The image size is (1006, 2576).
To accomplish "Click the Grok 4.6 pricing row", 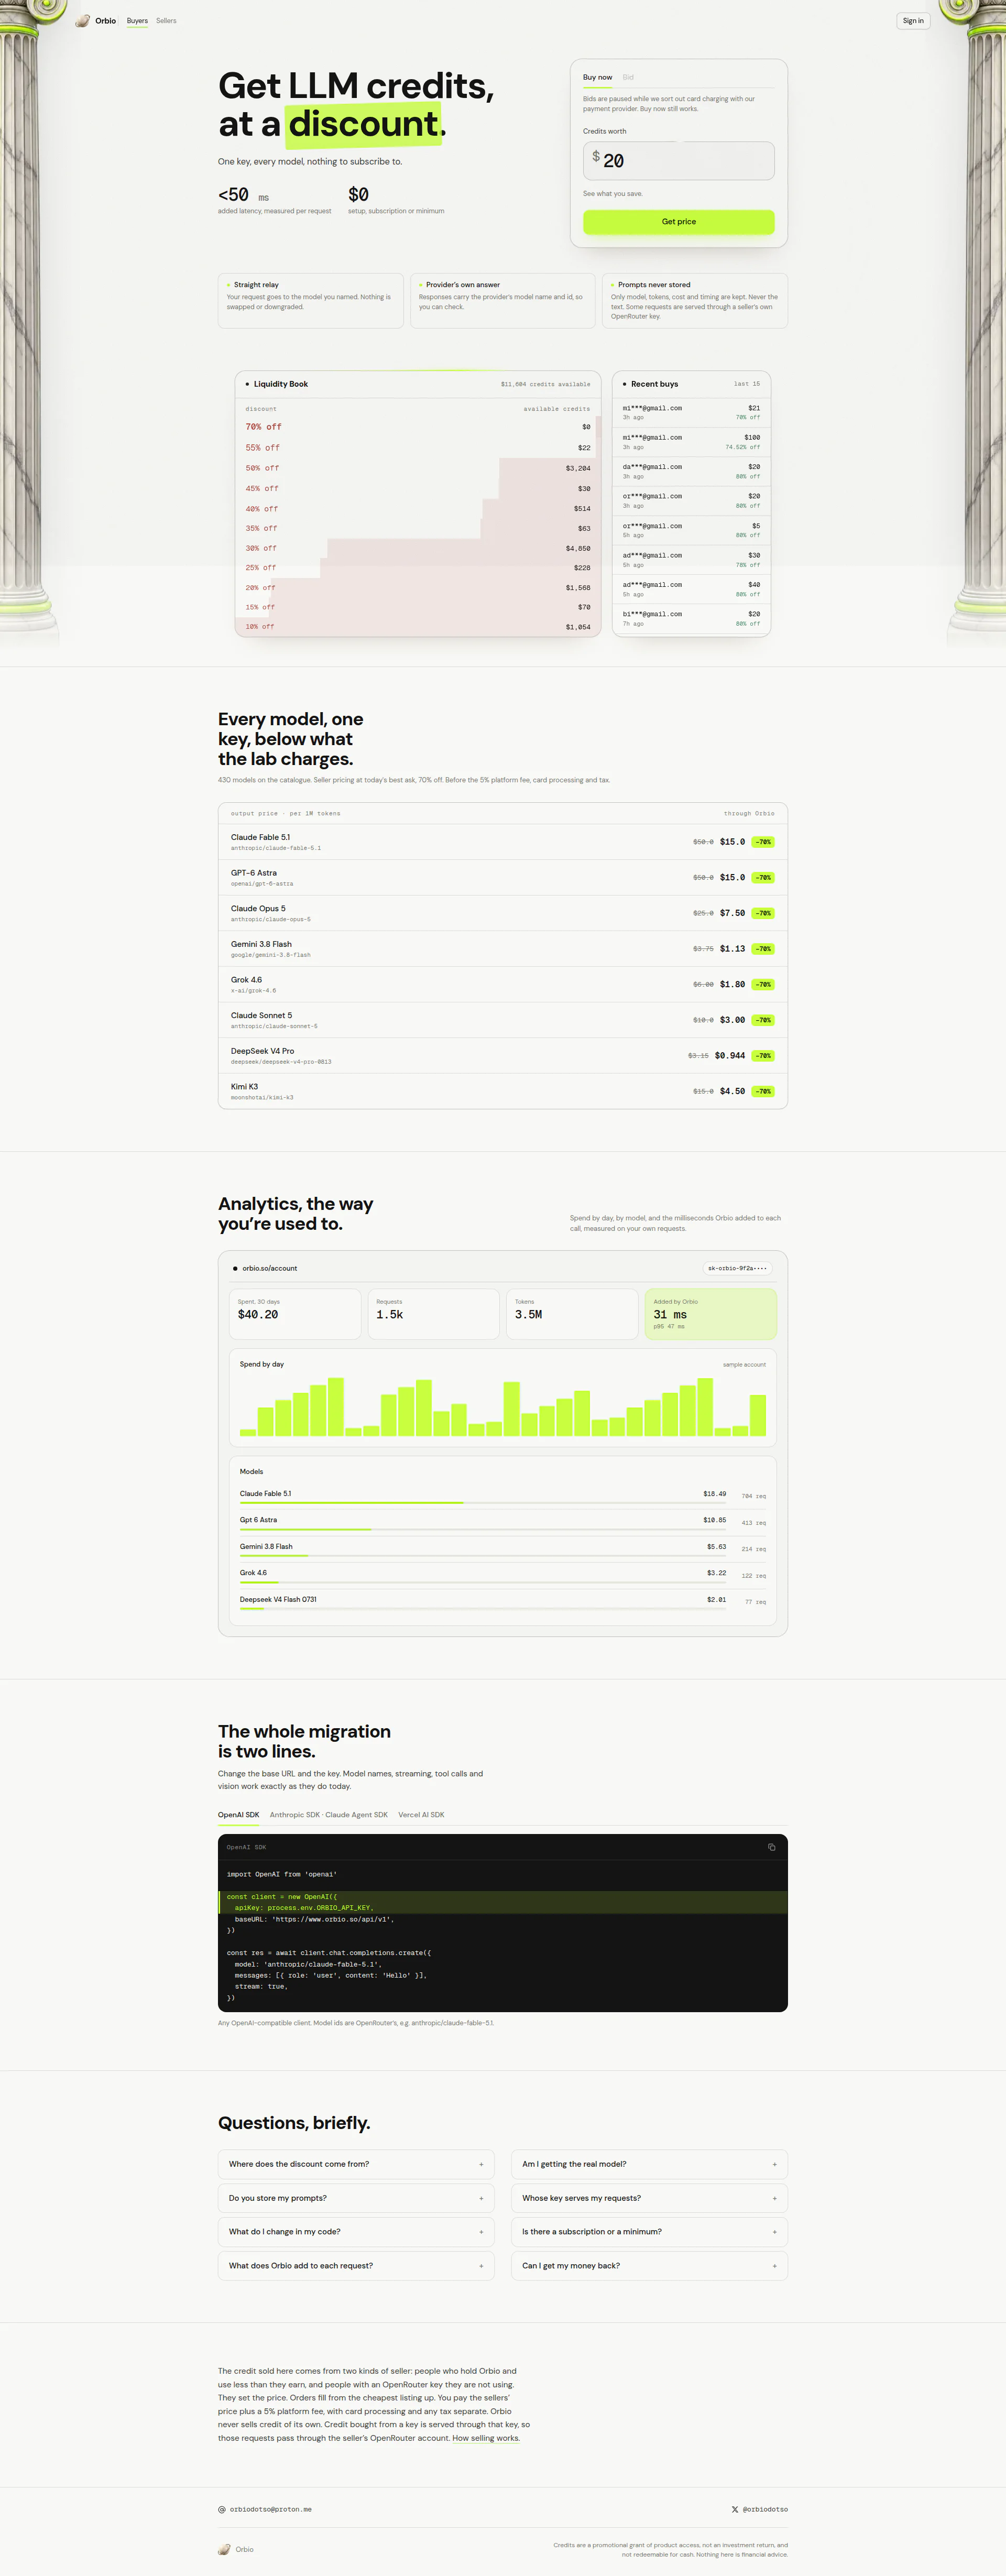I will [503, 984].
